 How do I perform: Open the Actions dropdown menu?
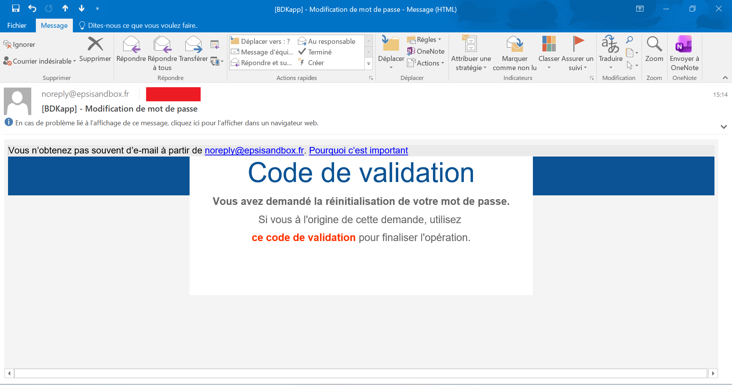426,63
